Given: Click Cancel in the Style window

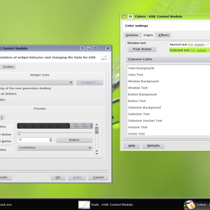Looking at the screenshot, I should pos(98,177).
